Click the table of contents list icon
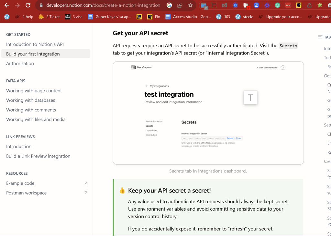The width and height of the screenshot is (331, 236). click(320, 37)
